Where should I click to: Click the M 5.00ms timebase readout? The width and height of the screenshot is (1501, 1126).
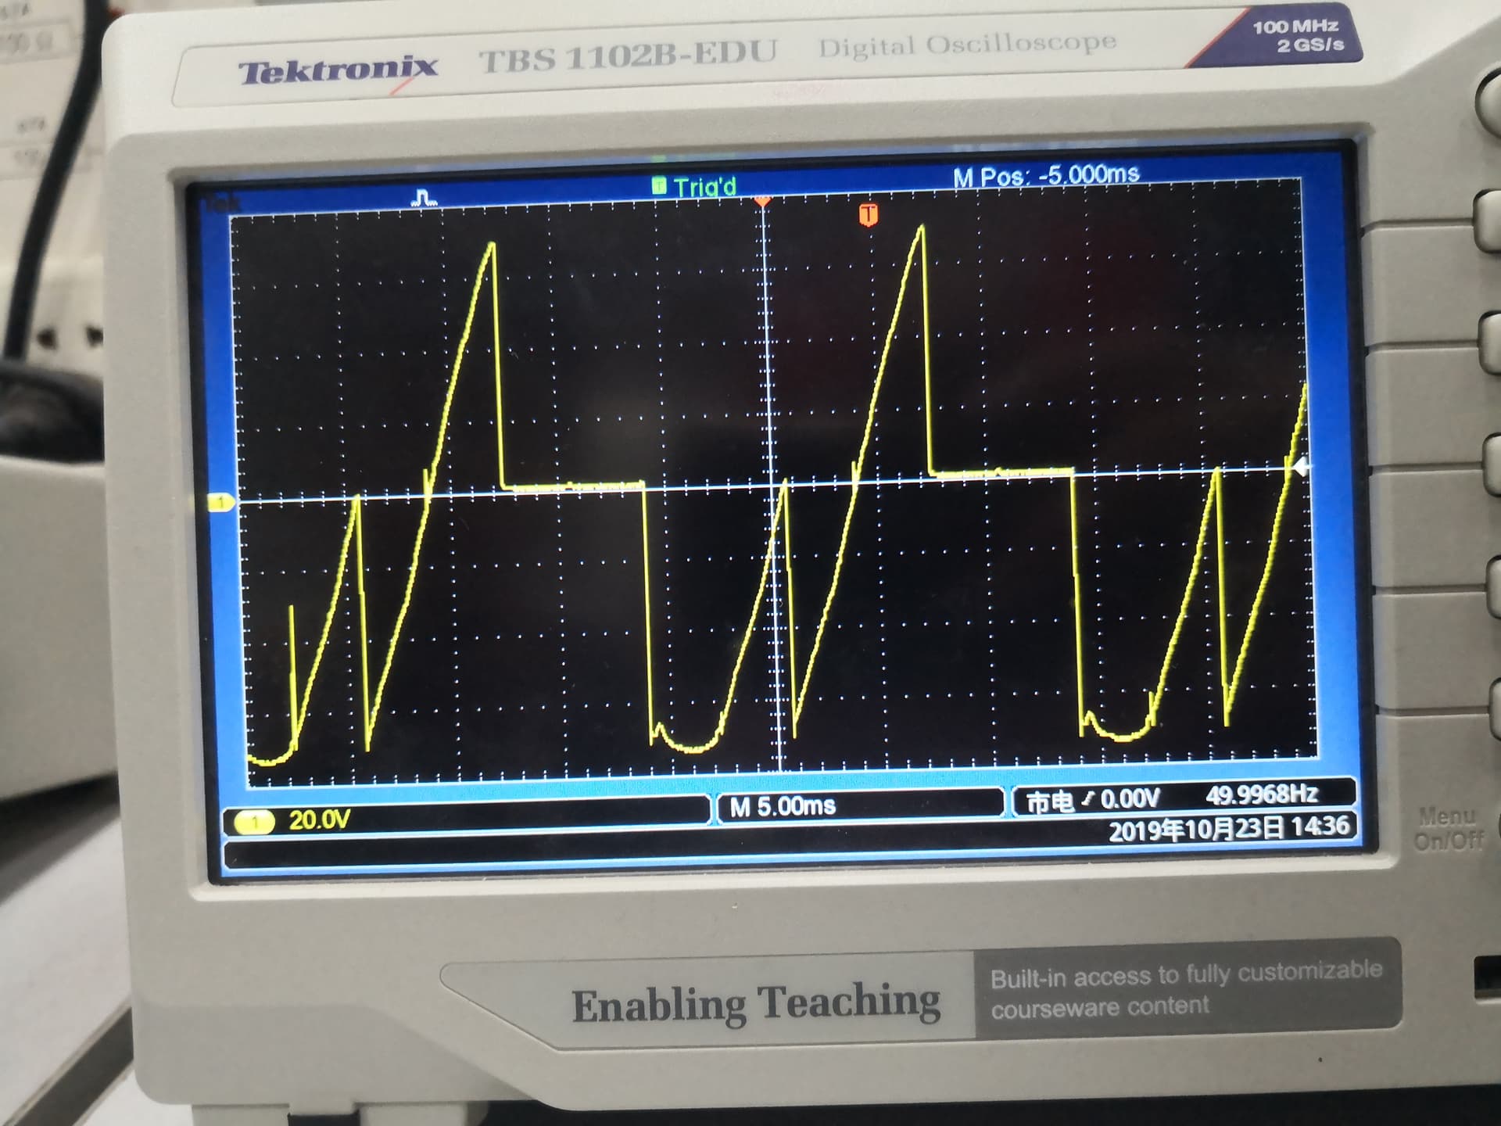pyautogui.click(x=782, y=806)
